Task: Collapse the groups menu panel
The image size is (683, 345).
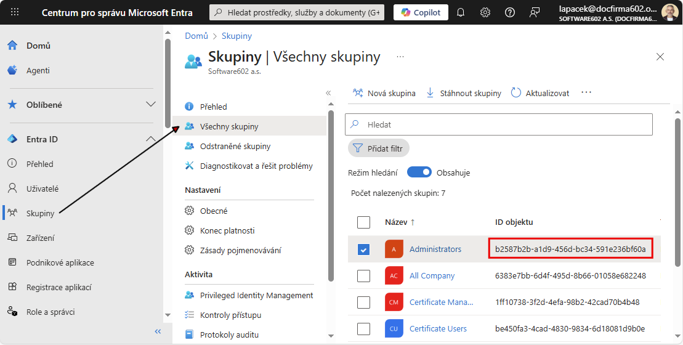Action: 328,93
